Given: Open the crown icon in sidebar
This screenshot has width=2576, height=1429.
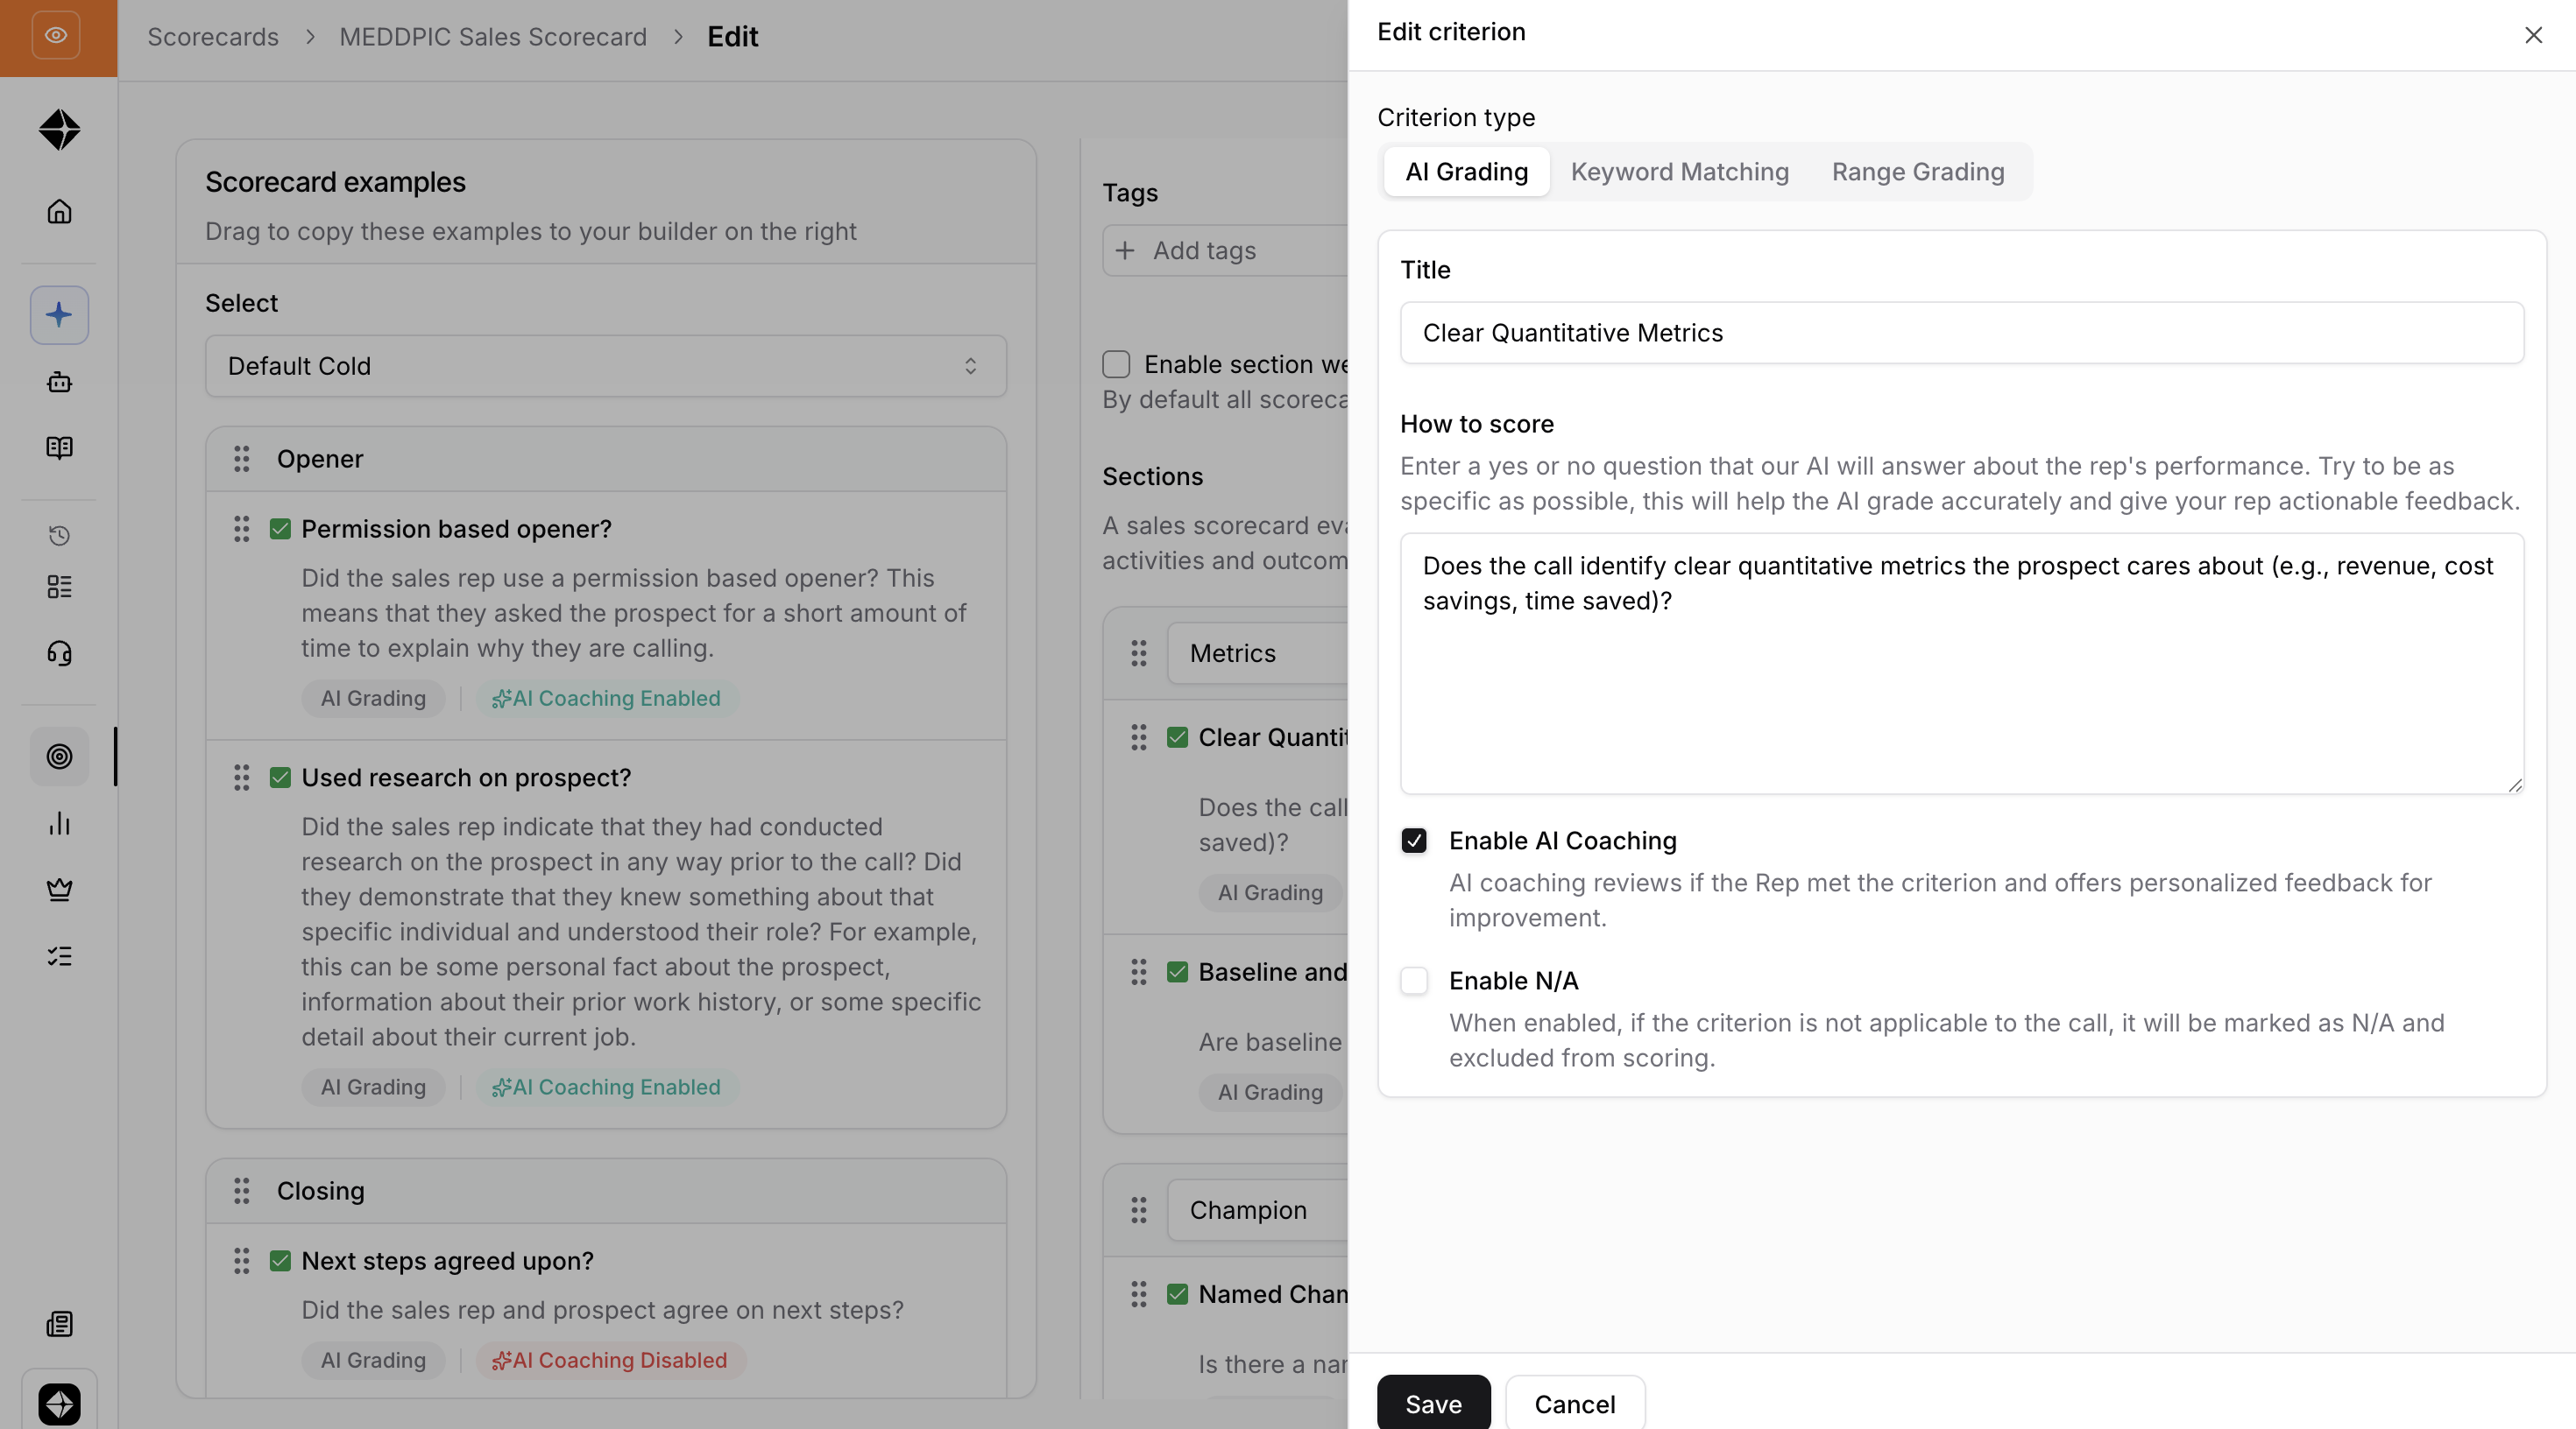Looking at the screenshot, I should point(59,890).
